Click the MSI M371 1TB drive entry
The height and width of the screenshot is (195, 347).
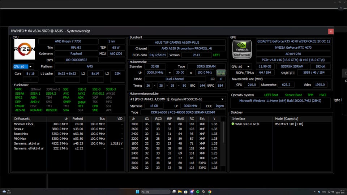tap(289, 124)
